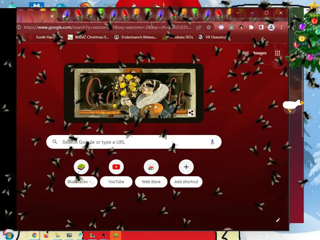Image resolution: width=320 pixels, height=240 pixels.
Task: Open Endermanch Malwa... bookmark
Action: click(136, 37)
